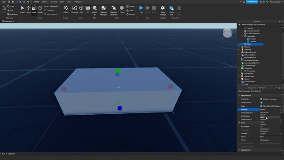Click the Filter workspace search field
The image size is (284, 160).
point(260,25)
